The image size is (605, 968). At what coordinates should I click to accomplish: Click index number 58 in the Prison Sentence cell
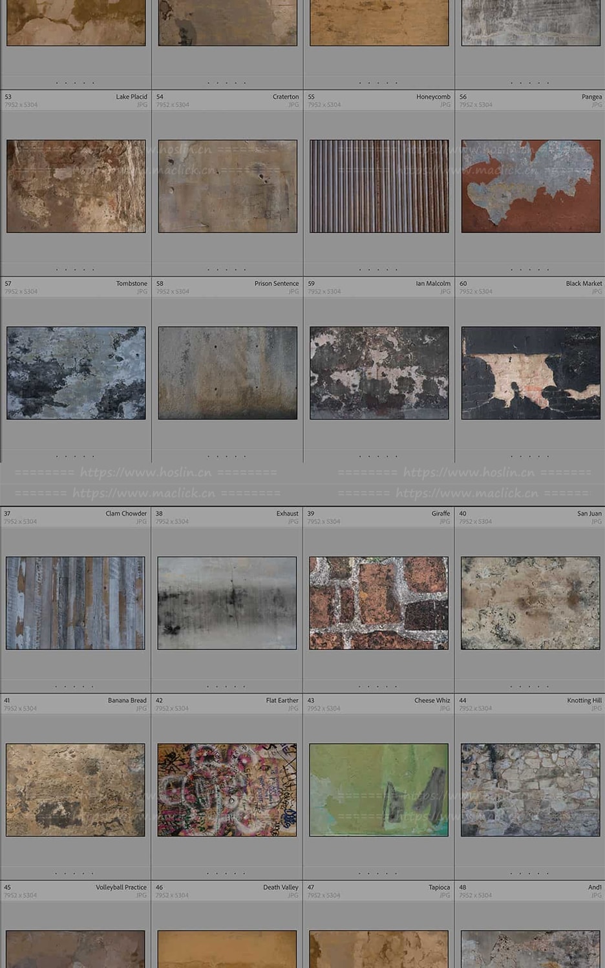click(160, 284)
